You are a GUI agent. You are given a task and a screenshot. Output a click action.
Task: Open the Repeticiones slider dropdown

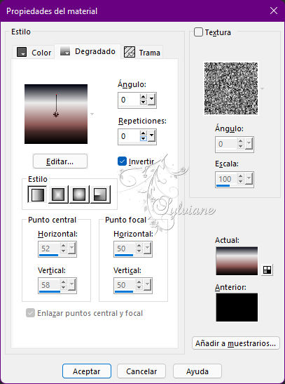pos(151,136)
